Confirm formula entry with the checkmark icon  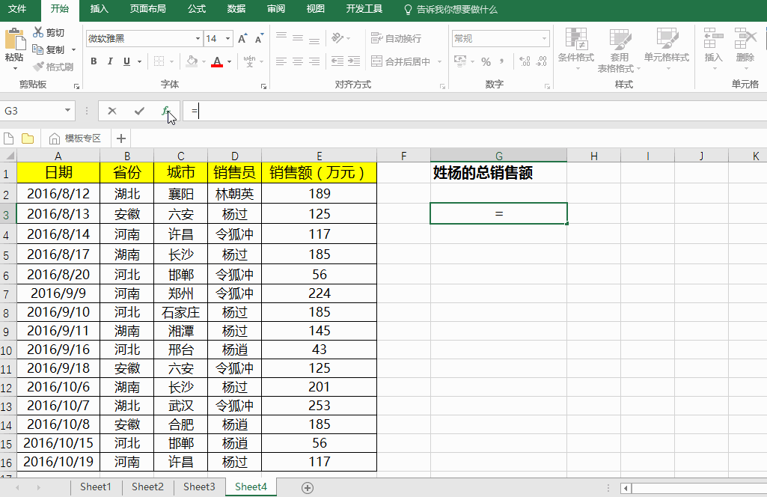[x=139, y=111]
